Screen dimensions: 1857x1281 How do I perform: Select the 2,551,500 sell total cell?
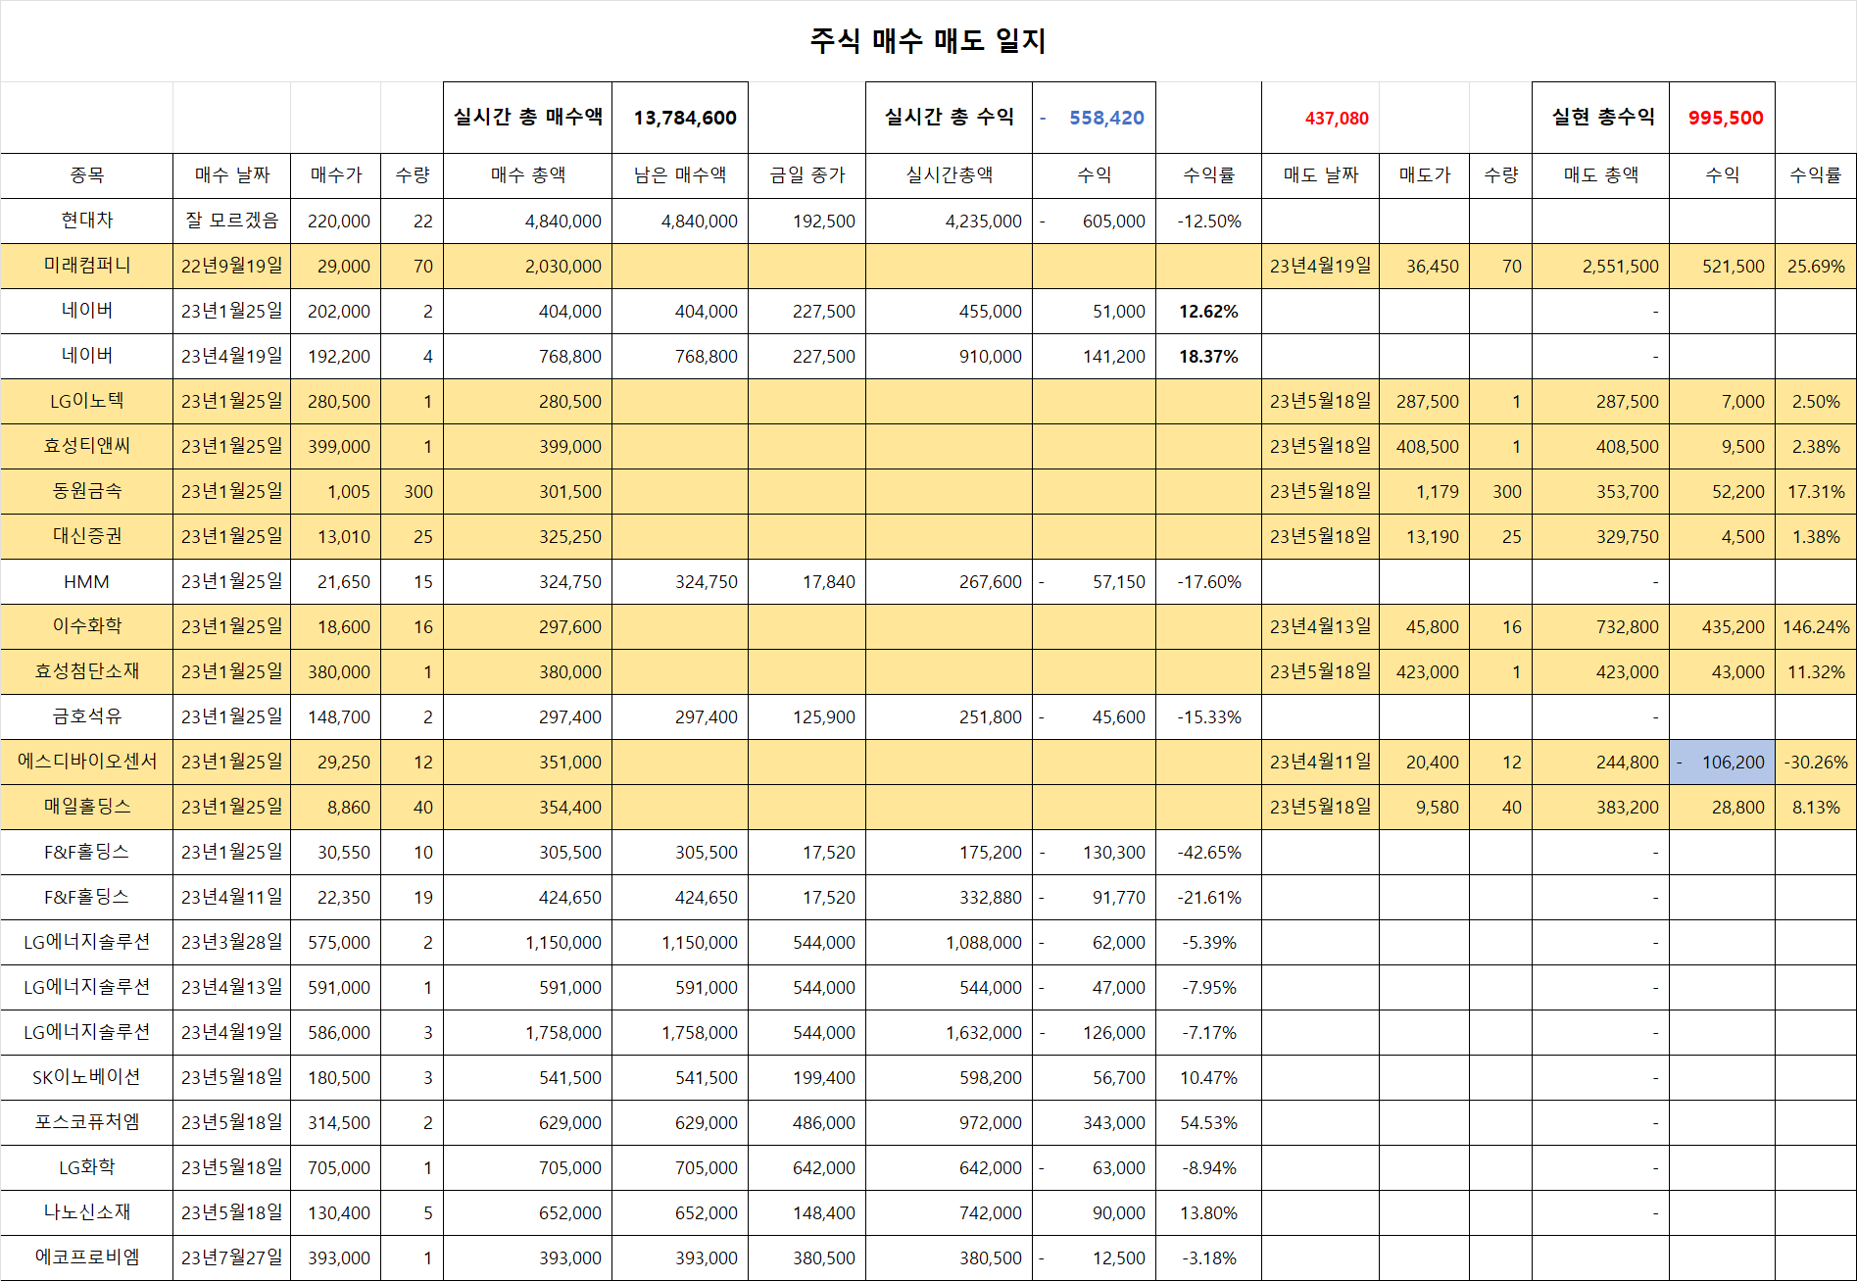[x=1601, y=266]
